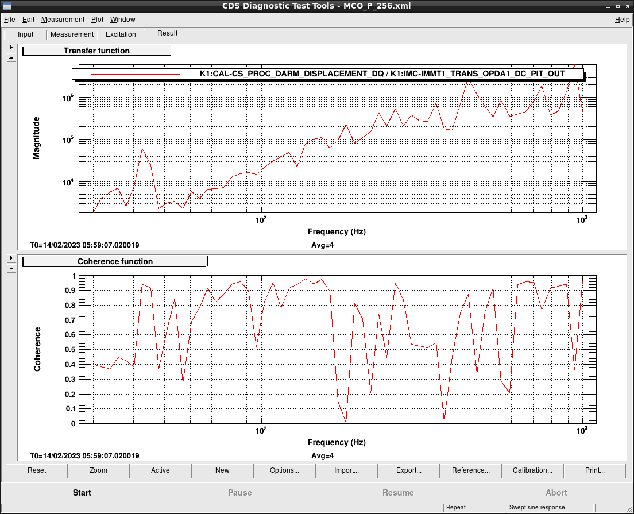Click the Reset button
Viewport: 634px width, 514px height.
coord(37,470)
